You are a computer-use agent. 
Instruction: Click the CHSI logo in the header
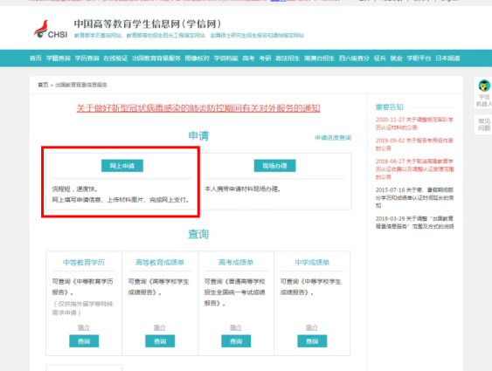(51, 30)
